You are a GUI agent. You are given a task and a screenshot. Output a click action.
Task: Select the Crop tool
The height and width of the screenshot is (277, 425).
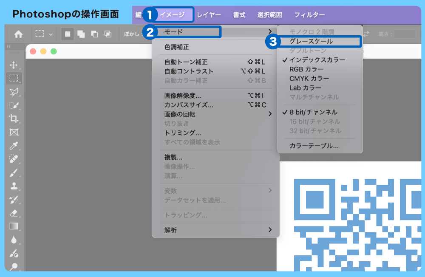(x=14, y=119)
